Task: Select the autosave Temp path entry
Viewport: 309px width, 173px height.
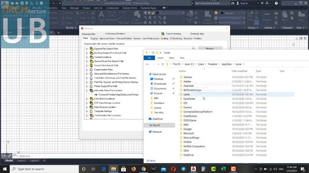Action: (118, 95)
